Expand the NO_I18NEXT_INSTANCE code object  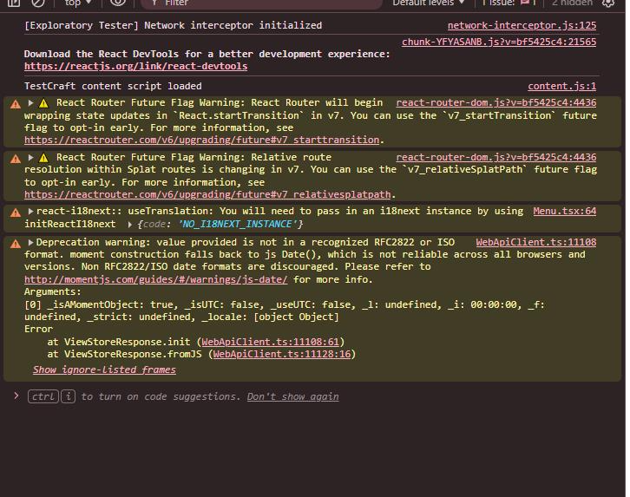click(x=130, y=225)
